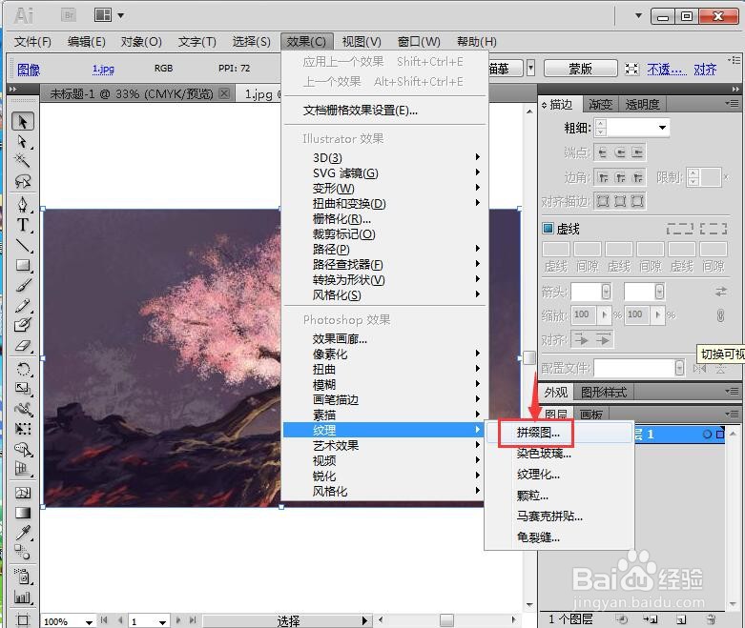The height and width of the screenshot is (628, 745).
Task: Delete selection using Layers trash icon
Action: 711,619
